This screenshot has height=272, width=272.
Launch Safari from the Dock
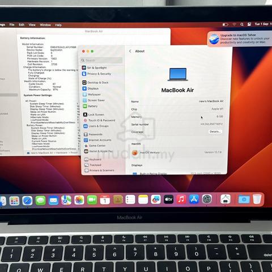(28, 201)
